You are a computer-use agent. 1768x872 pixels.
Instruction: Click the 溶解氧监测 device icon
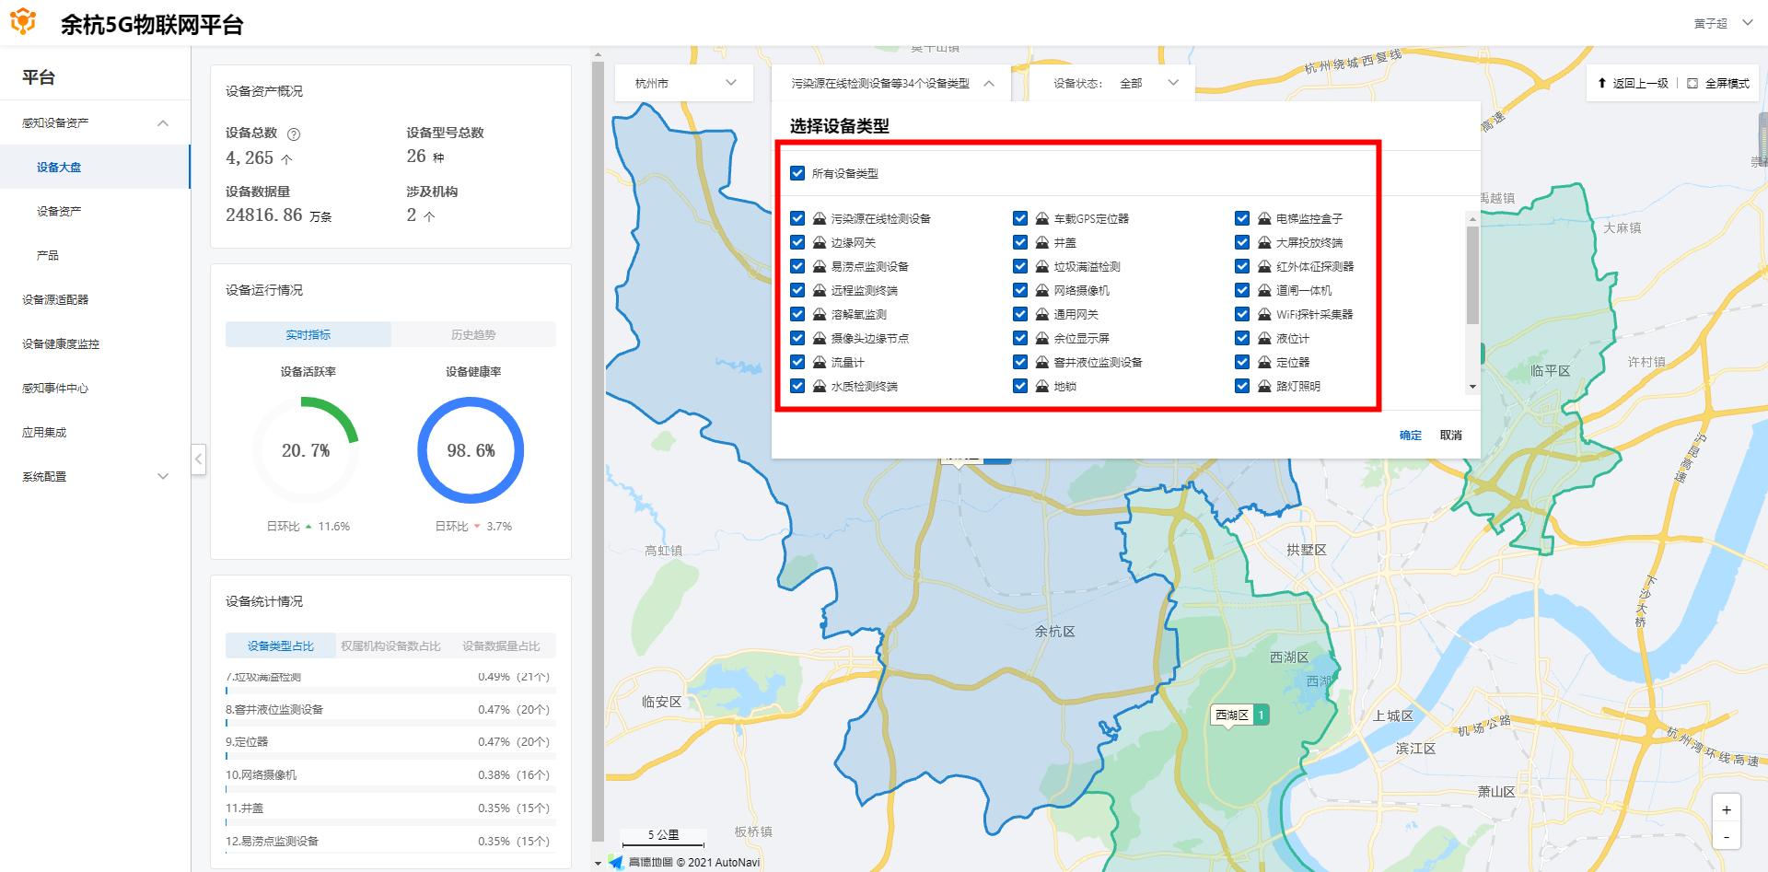pos(820,314)
